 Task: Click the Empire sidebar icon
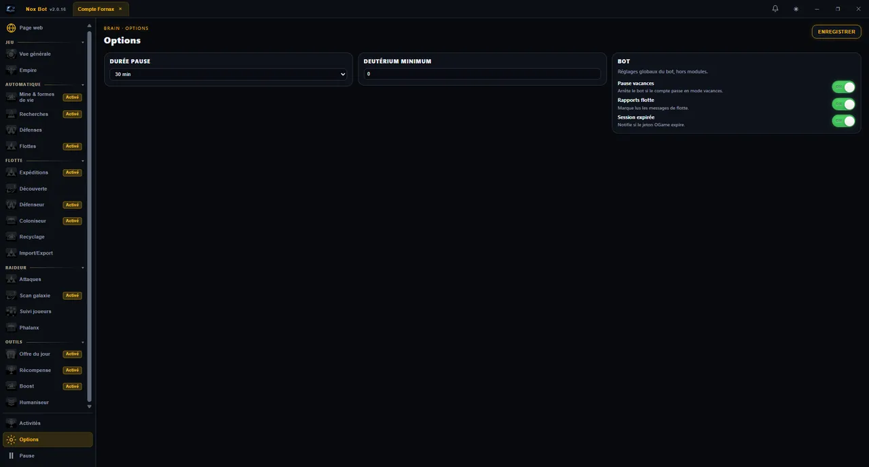[x=11, y=70]
